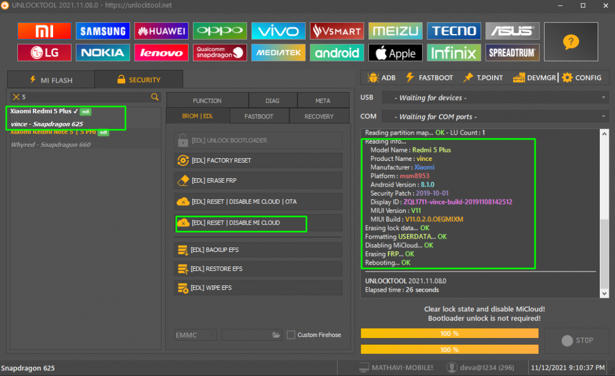
Task: Open the META tab
Action: (x=323, y=101)
